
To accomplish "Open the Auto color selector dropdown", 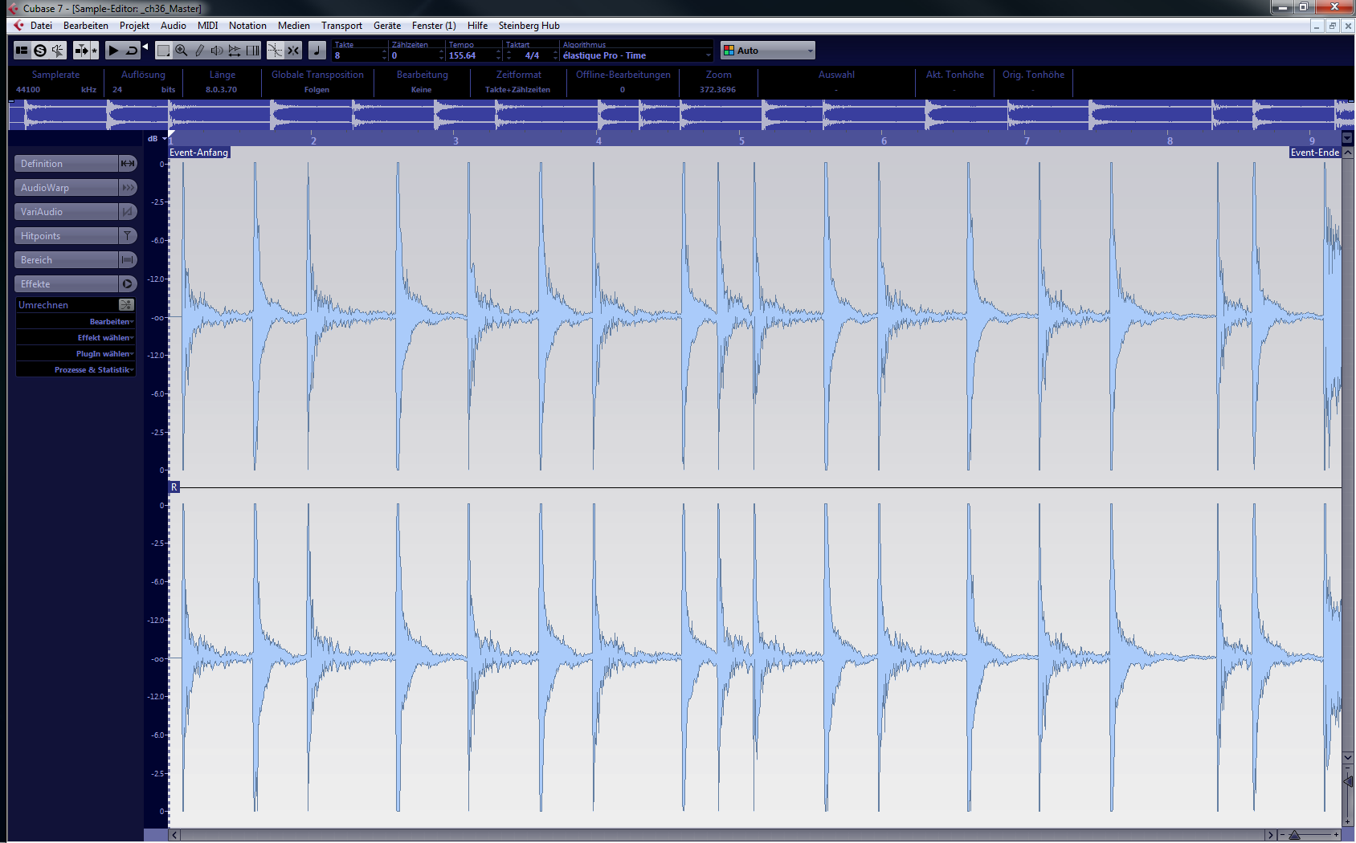I will pyautogui.click(x=768, y=51).
